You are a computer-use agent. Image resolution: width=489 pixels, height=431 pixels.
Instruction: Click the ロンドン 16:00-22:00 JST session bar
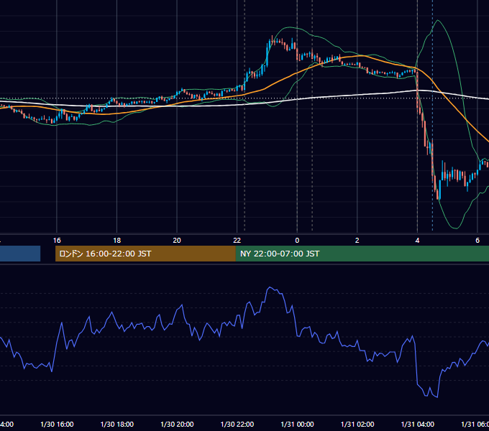click(x=145, y=254)
